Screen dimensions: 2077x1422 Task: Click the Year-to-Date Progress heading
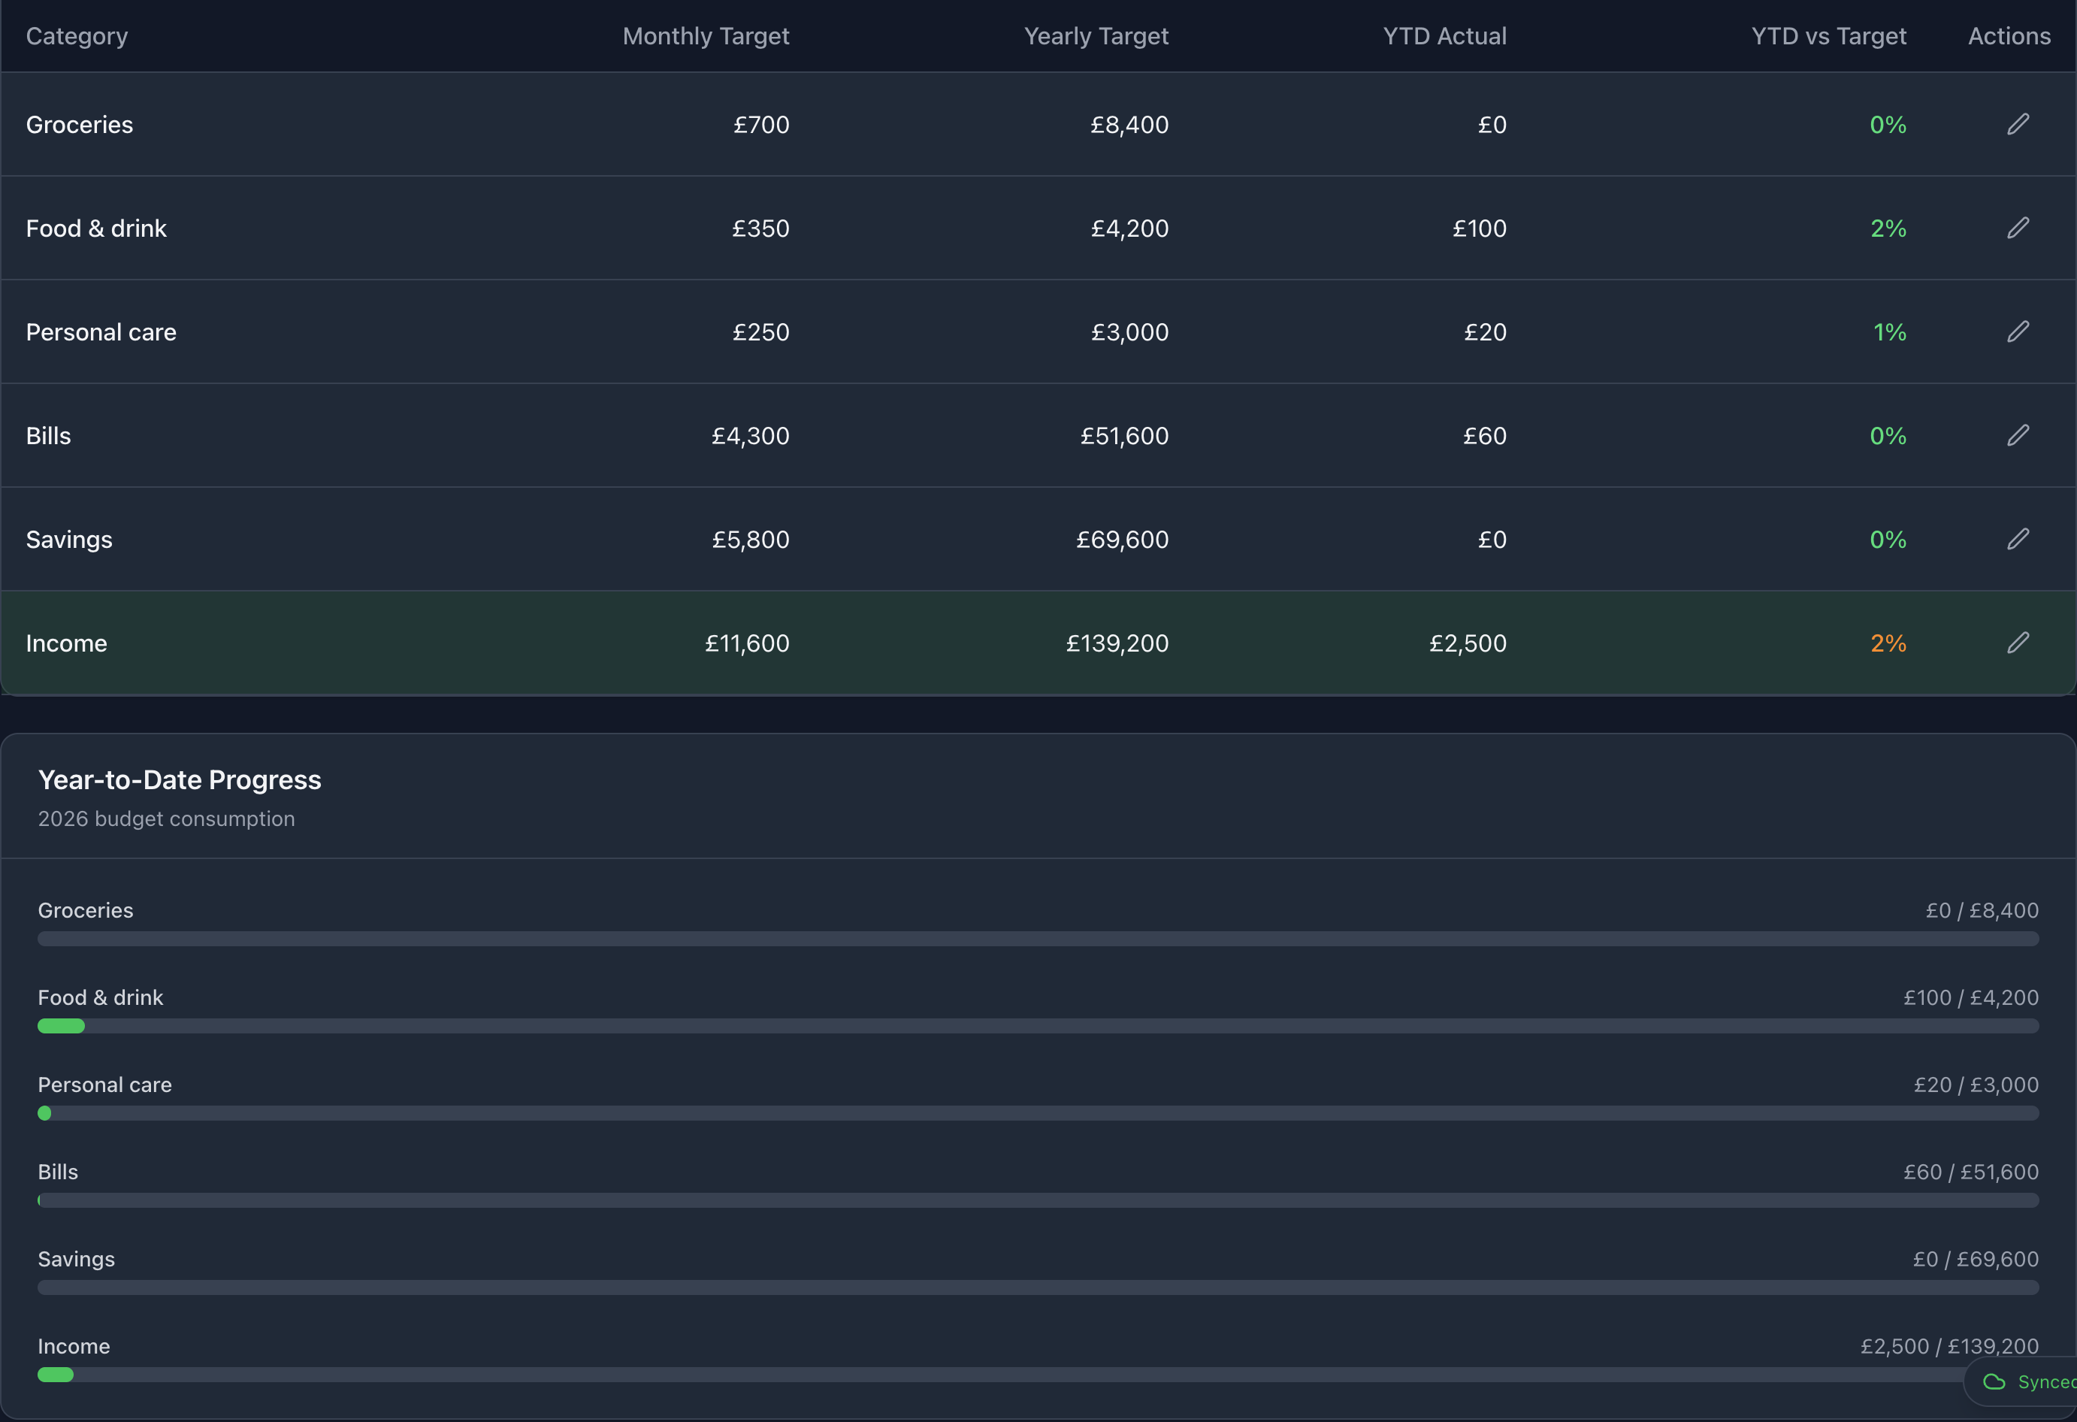pyautogui.click(x=180, y=779)
